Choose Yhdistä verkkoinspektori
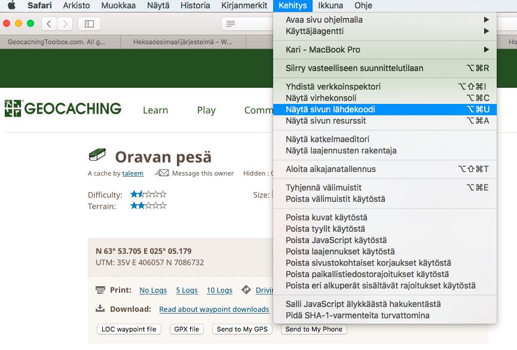517x350 pixels. click(x=385, y=87)
